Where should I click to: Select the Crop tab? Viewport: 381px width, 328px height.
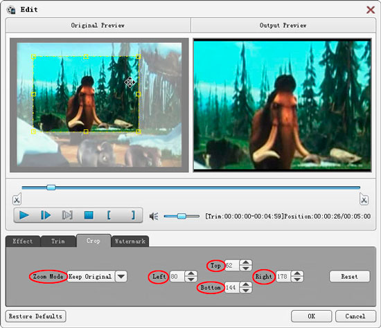[x=94, y=241]
